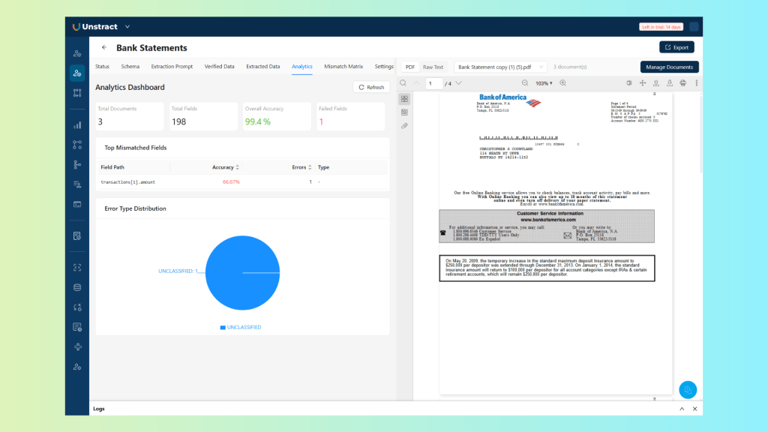Select the PDF view toggle

pos(410,67)
